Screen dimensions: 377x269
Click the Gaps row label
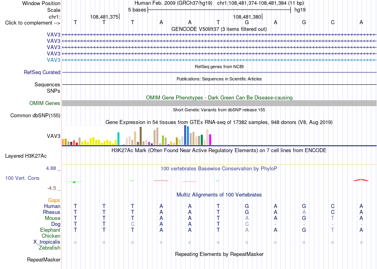tap(54, 200)
